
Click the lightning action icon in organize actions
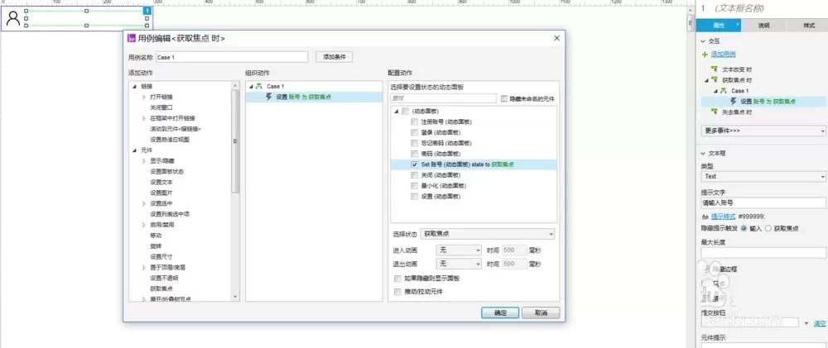pyautogui.click(x=269, y=97)
